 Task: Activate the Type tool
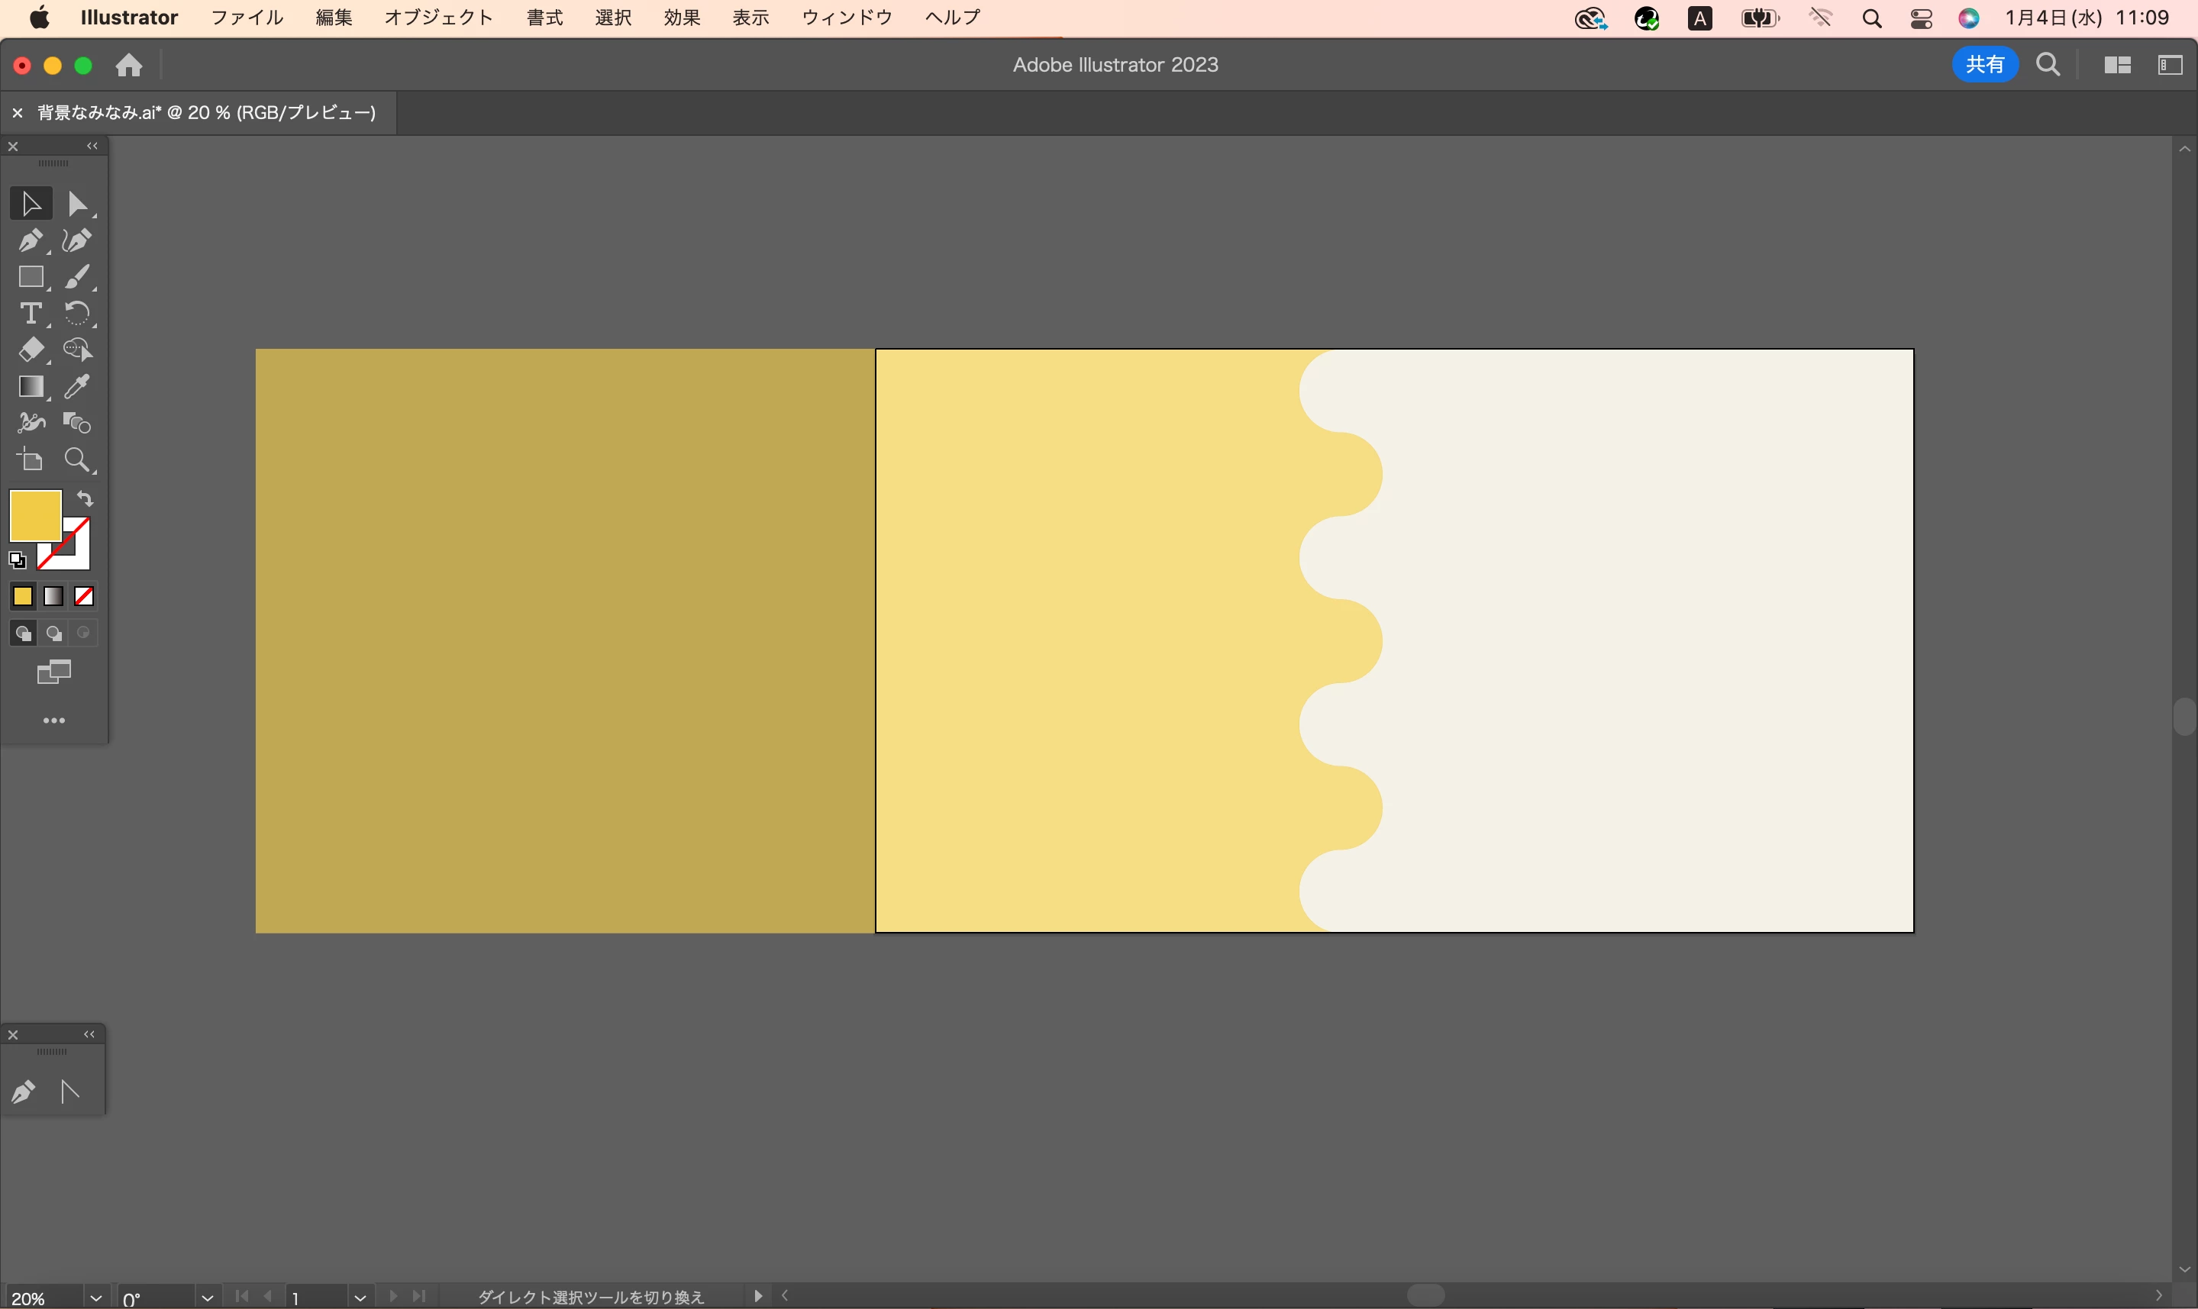point(30,314)
